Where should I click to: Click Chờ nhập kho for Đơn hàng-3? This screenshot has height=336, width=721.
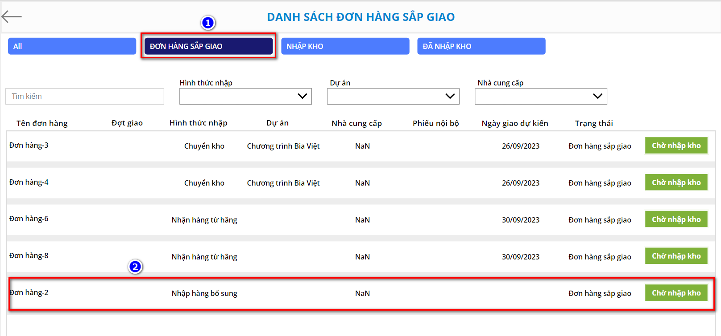pos(676,146)
